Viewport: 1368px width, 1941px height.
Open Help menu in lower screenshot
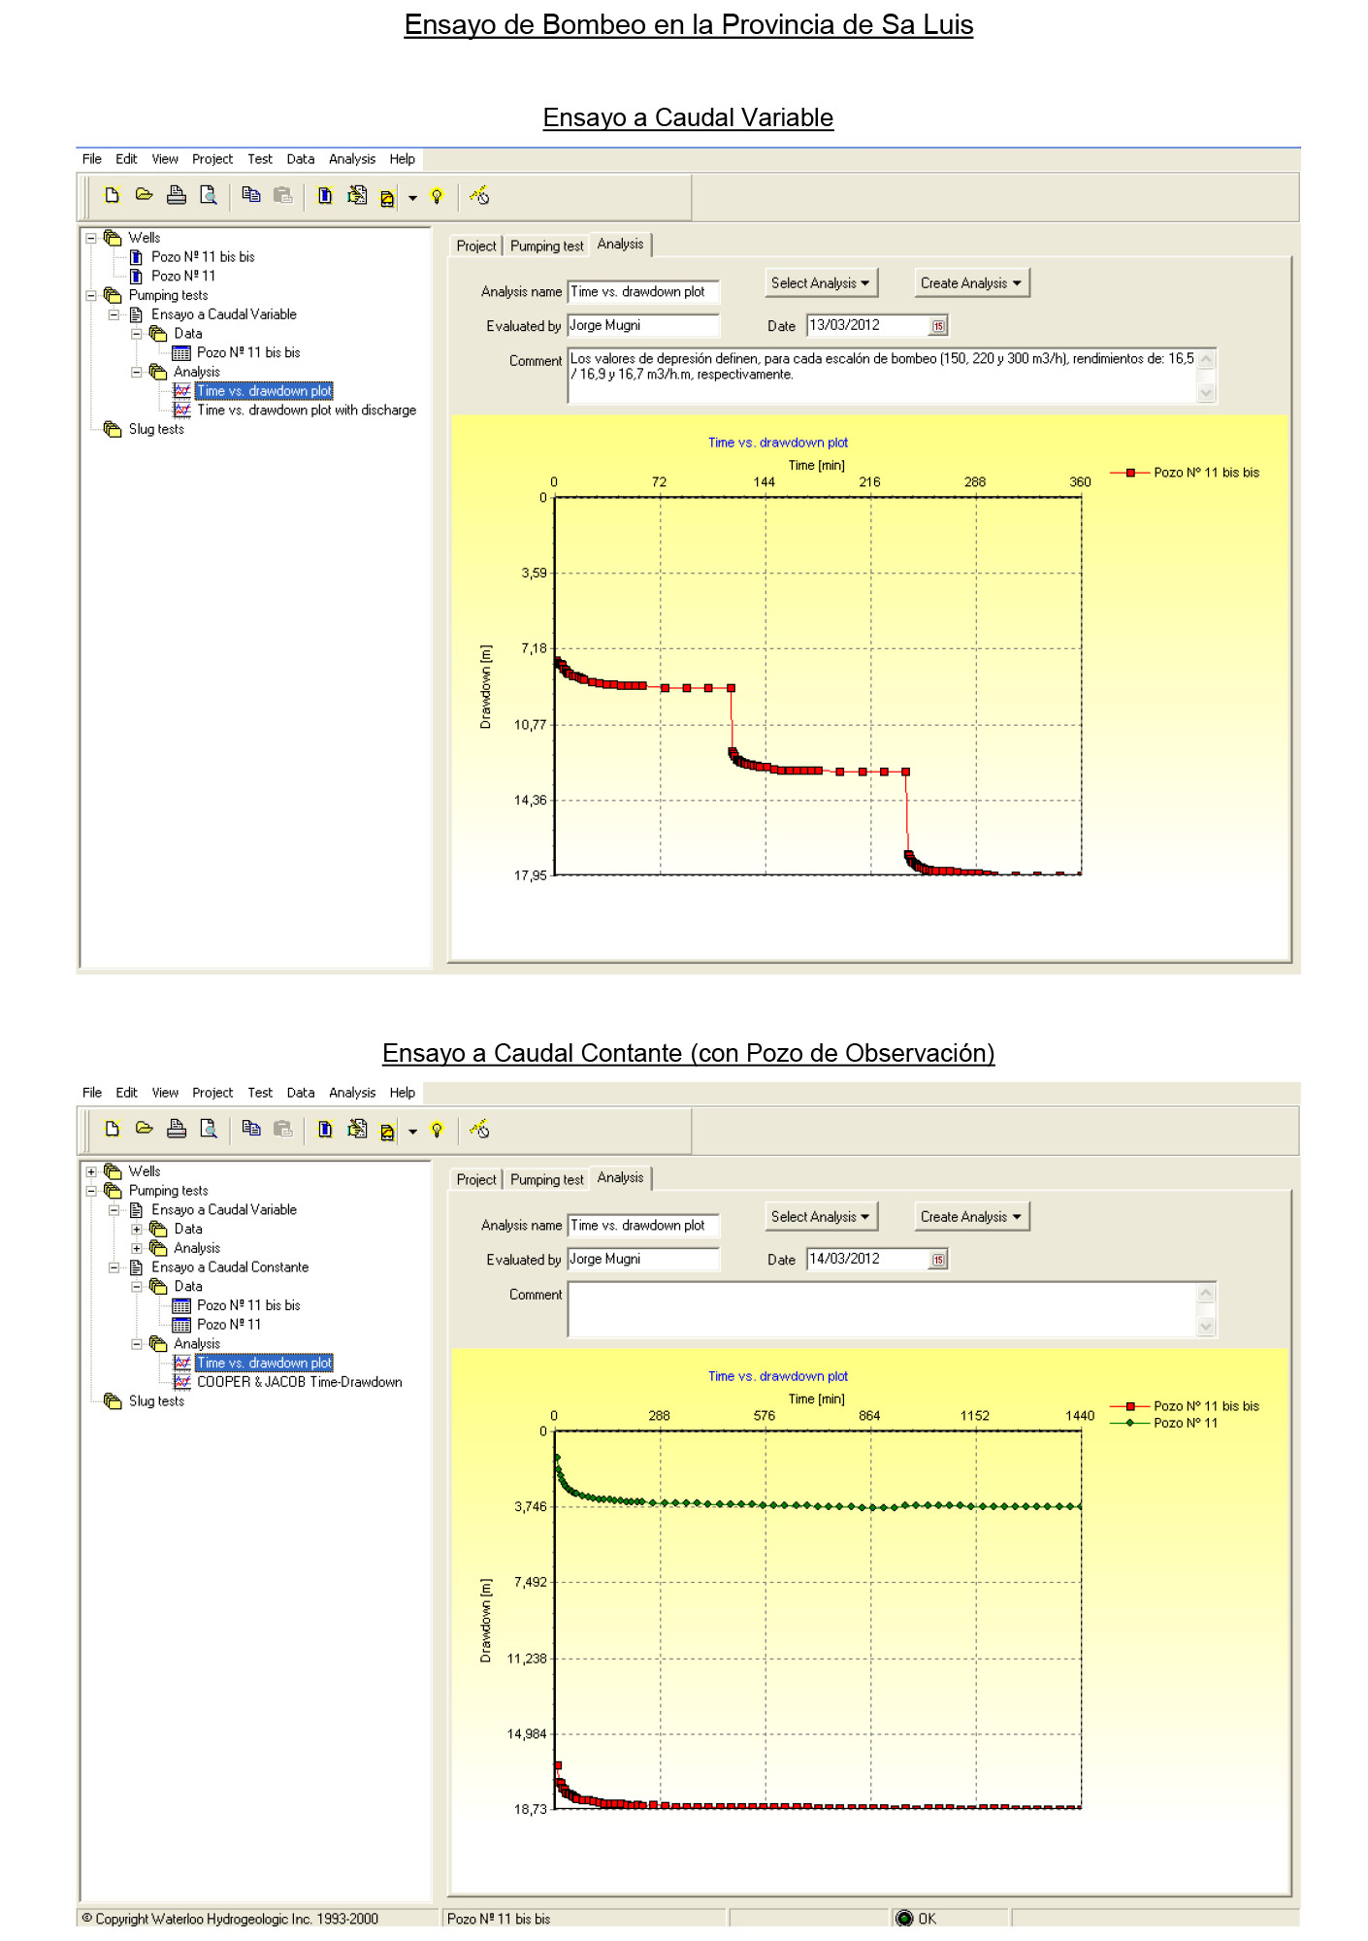(x=403, y=1093)
